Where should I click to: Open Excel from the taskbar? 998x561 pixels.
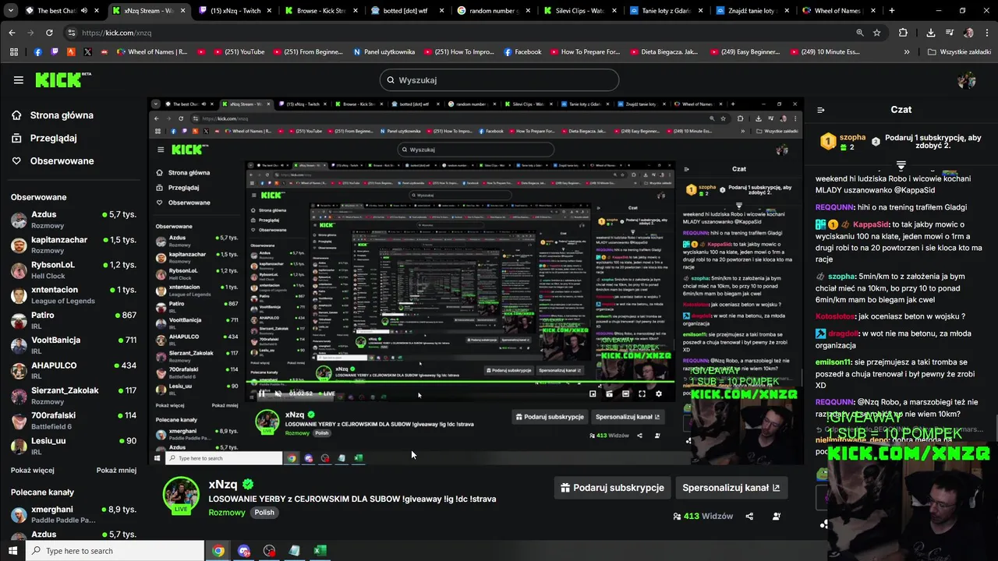point(320,551)
